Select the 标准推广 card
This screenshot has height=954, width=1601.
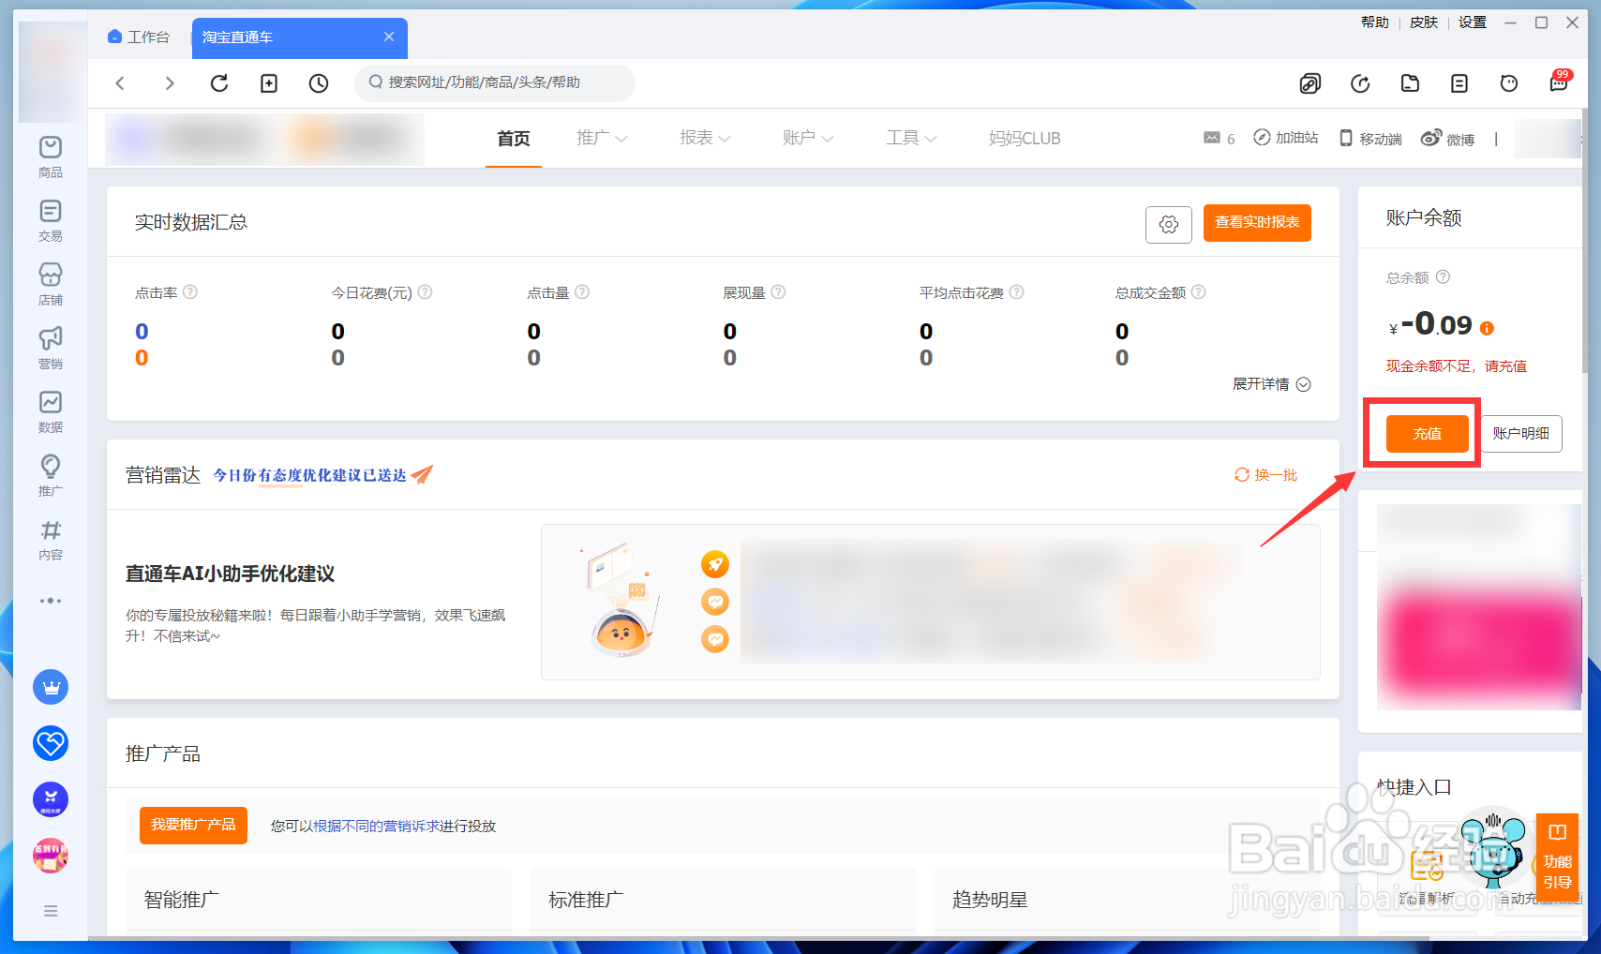(x=723, y=900)
